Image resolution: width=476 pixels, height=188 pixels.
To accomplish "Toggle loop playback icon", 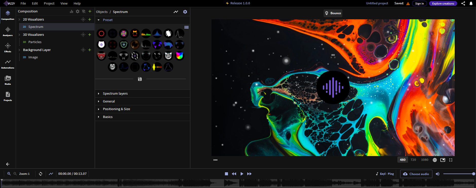I will coord(41,174).
